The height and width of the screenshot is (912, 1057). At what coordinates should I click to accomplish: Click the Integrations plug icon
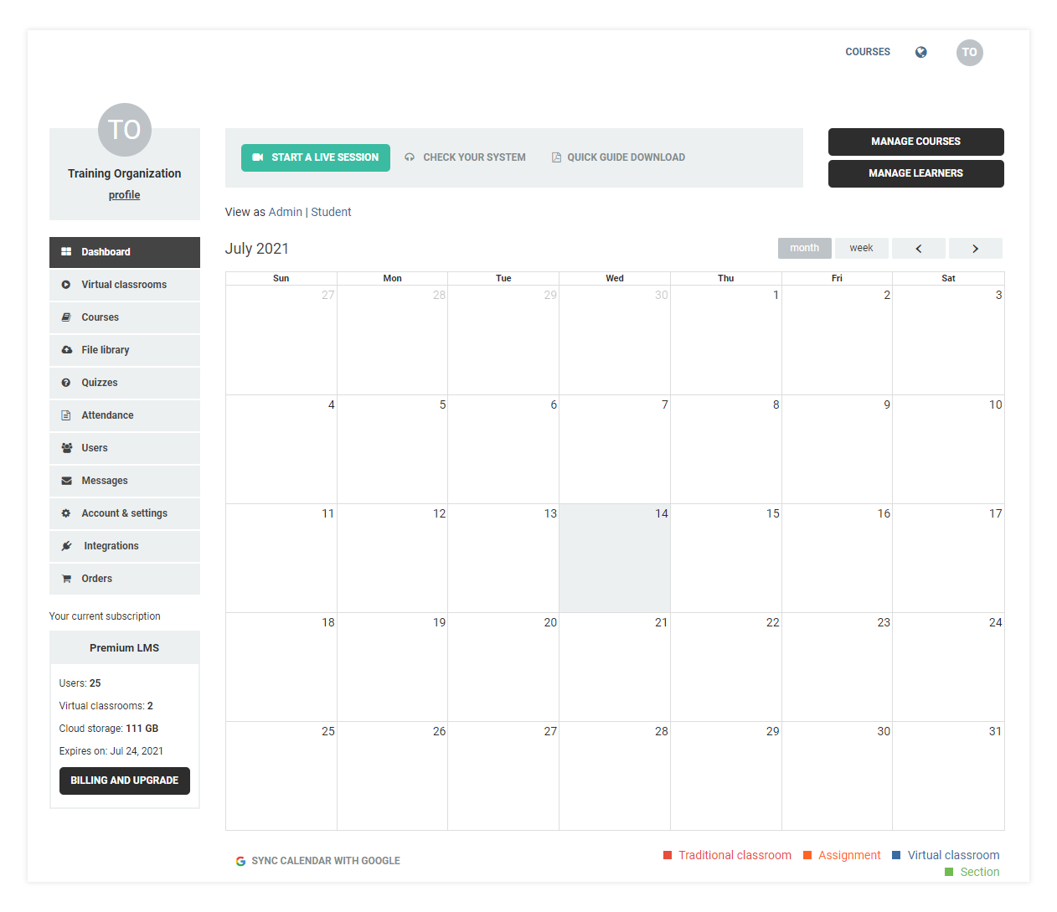tap(66, 546)
